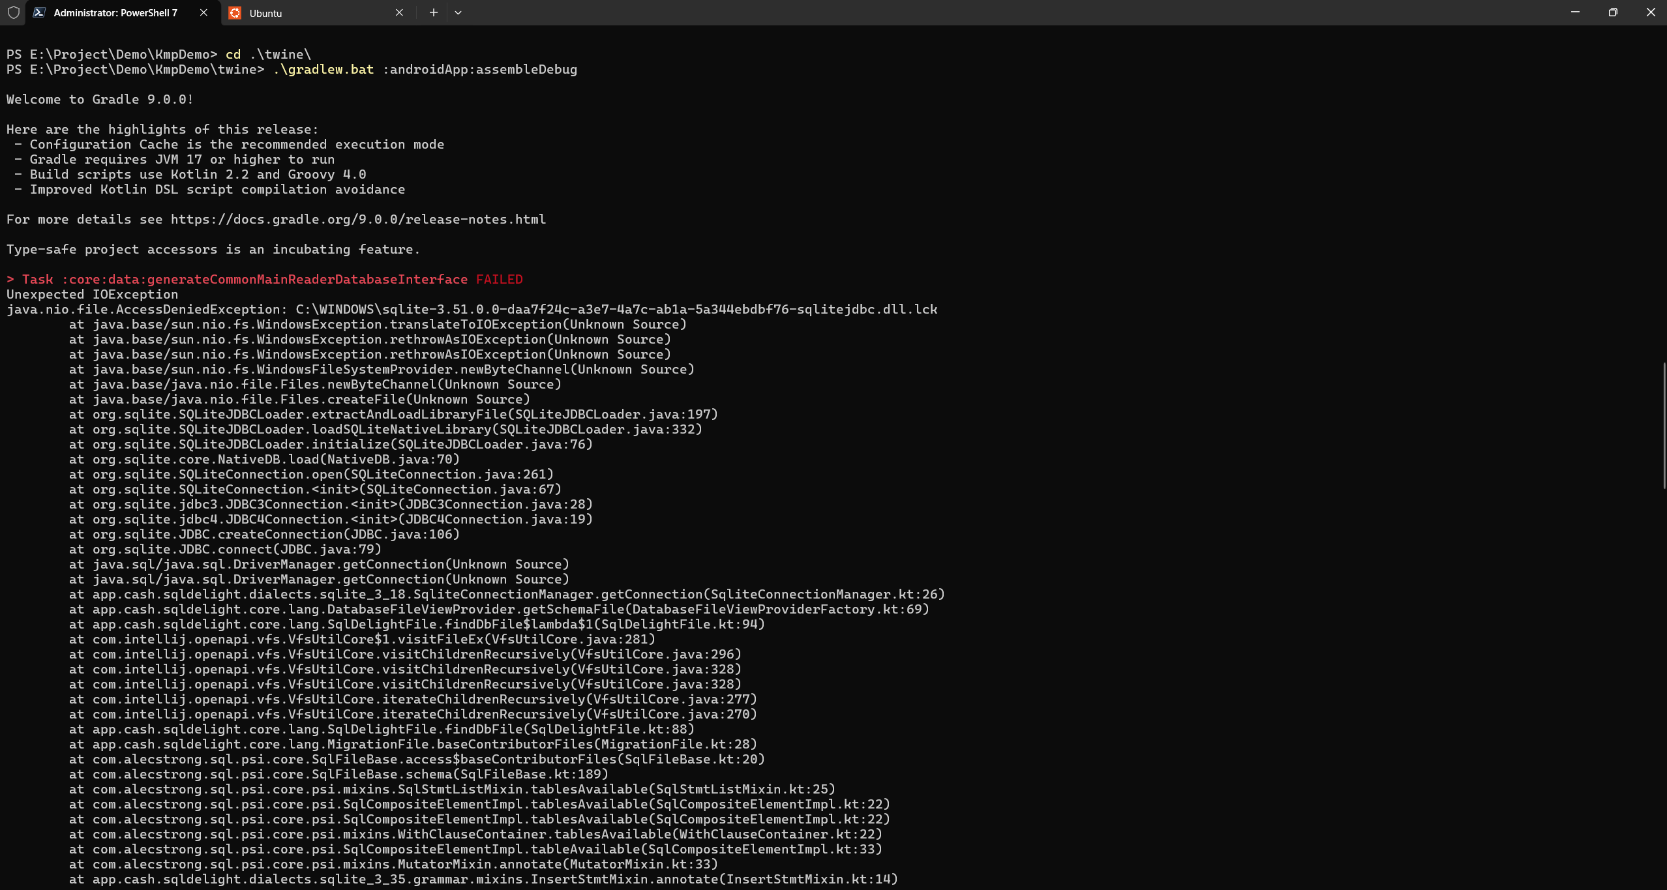Expand the new tab profiles dropdown chevron
The height and width of the screenshot is (890, 1667).
click(458, 12)
